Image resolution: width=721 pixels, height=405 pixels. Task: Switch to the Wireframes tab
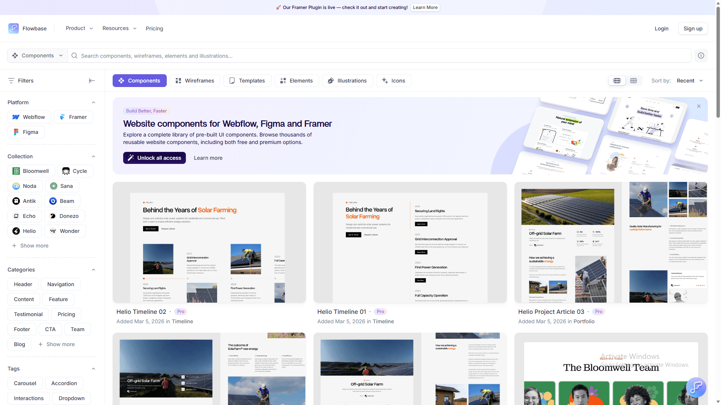[x=195, y=81]
